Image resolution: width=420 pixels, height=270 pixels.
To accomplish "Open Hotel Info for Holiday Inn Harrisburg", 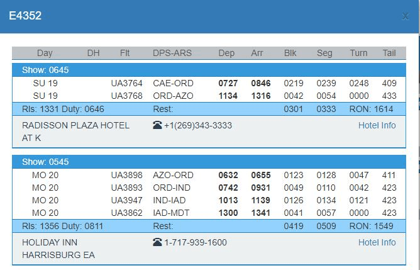I will [377, 242].
